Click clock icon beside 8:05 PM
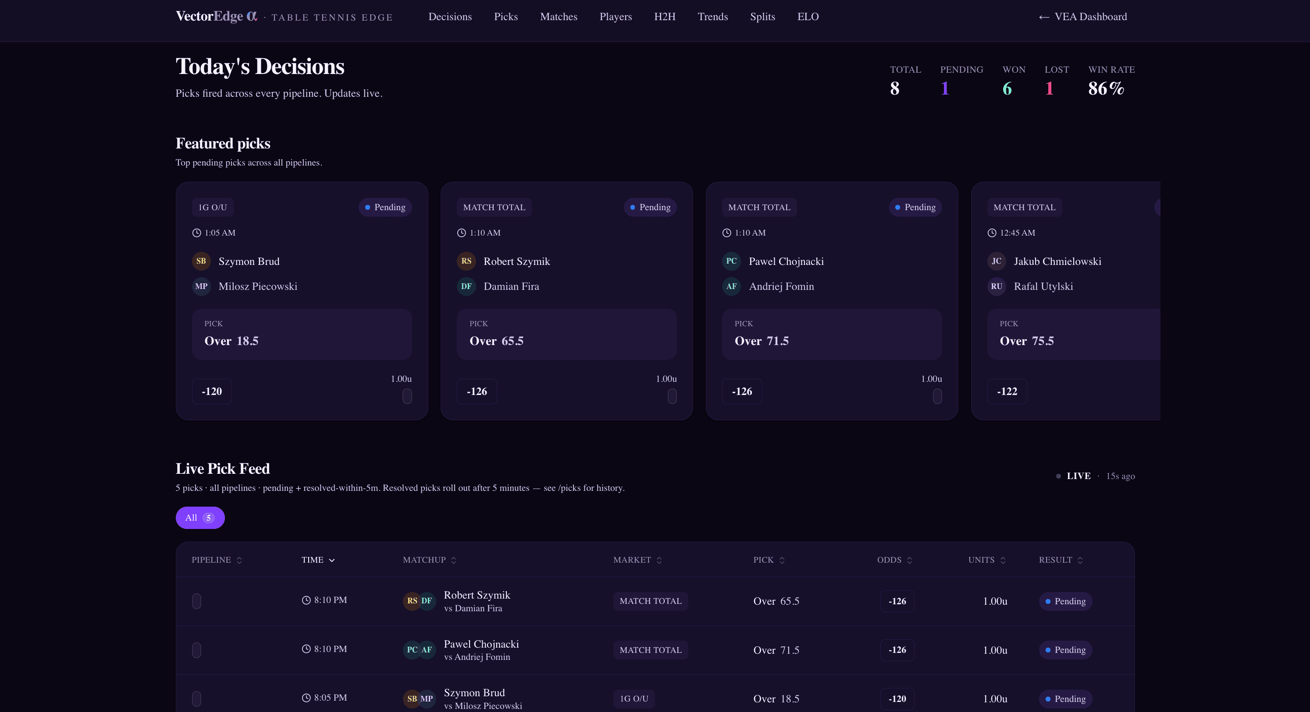 (x=306, y=698)
